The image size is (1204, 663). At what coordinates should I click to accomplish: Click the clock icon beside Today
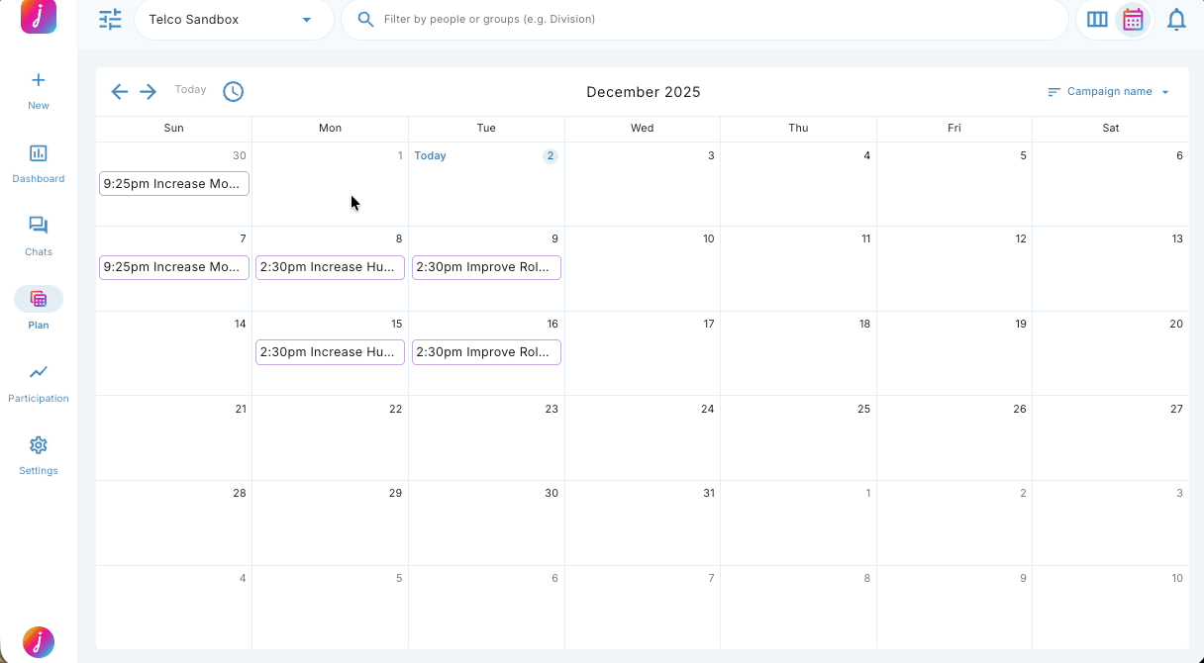pos(233,91)
